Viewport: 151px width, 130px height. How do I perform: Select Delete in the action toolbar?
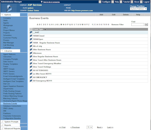click(x=126, y=15)
